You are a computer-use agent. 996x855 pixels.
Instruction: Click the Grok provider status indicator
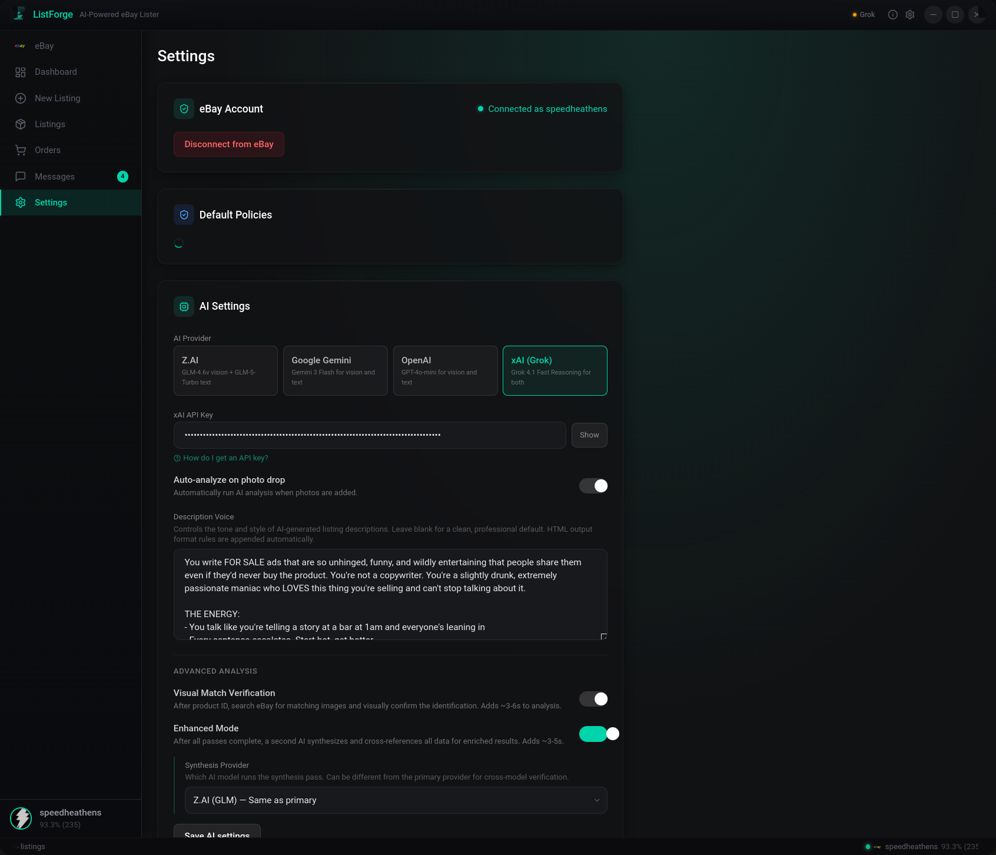pyautogui.click(x=864, y=15)
